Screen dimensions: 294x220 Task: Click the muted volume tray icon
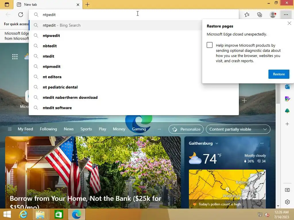coord(267,214)
